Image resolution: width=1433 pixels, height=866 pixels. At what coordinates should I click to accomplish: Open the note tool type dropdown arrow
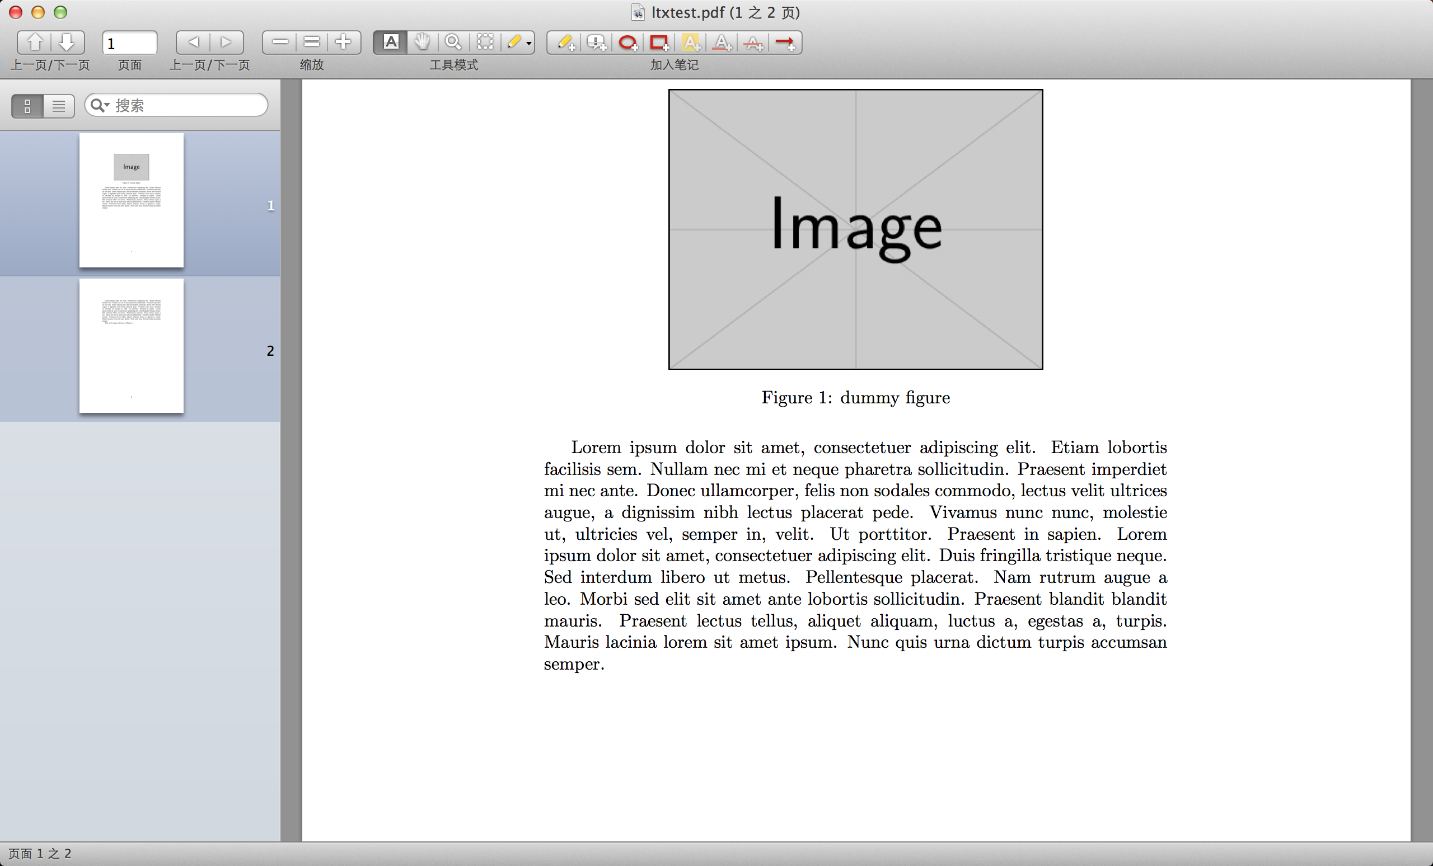pyautogui.click(x=528, y=43)
